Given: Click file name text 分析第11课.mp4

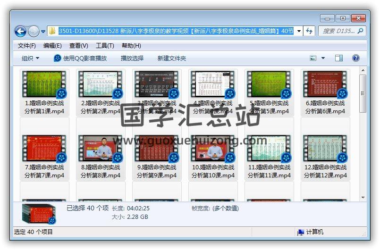Looking at the screenshot, I should 269,175.
